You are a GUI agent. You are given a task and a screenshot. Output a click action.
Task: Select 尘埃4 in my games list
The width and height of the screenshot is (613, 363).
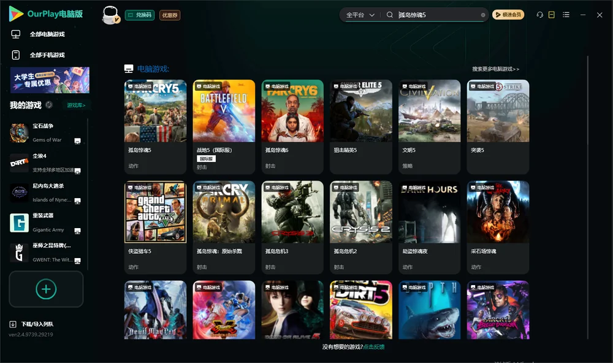click(x=46, y=162)
